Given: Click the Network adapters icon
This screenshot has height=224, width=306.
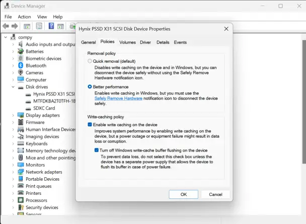Looking at the screenshot, I should [21, 172].
